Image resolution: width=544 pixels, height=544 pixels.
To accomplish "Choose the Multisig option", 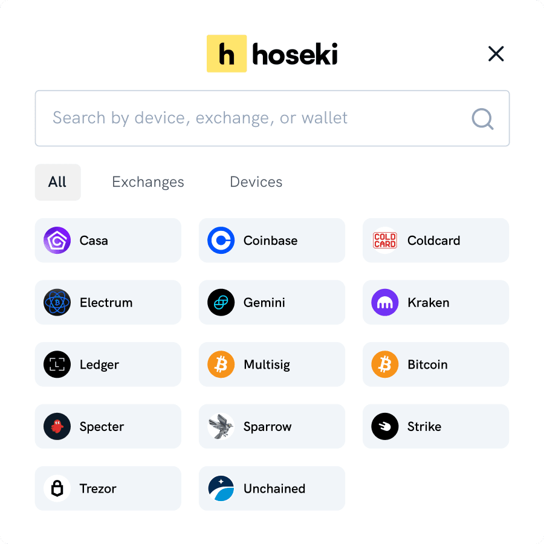I will (271, 364).
